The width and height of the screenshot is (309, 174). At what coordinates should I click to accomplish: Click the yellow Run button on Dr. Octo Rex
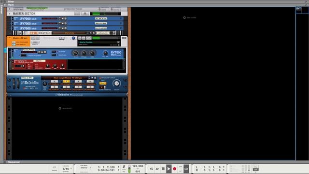[x=103, y=83]
